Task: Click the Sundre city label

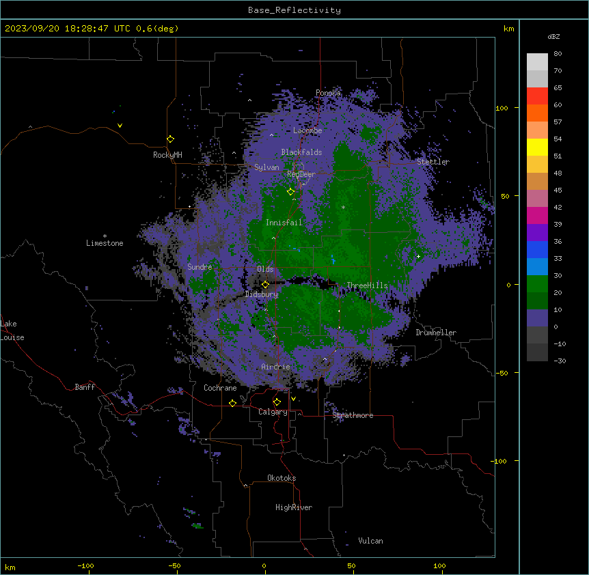Action: tap(200, 267)
